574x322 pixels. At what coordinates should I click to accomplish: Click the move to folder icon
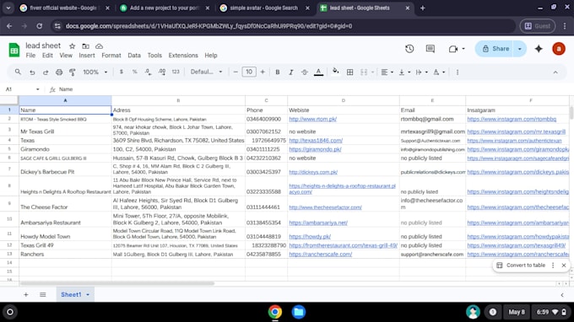[85, 46]
